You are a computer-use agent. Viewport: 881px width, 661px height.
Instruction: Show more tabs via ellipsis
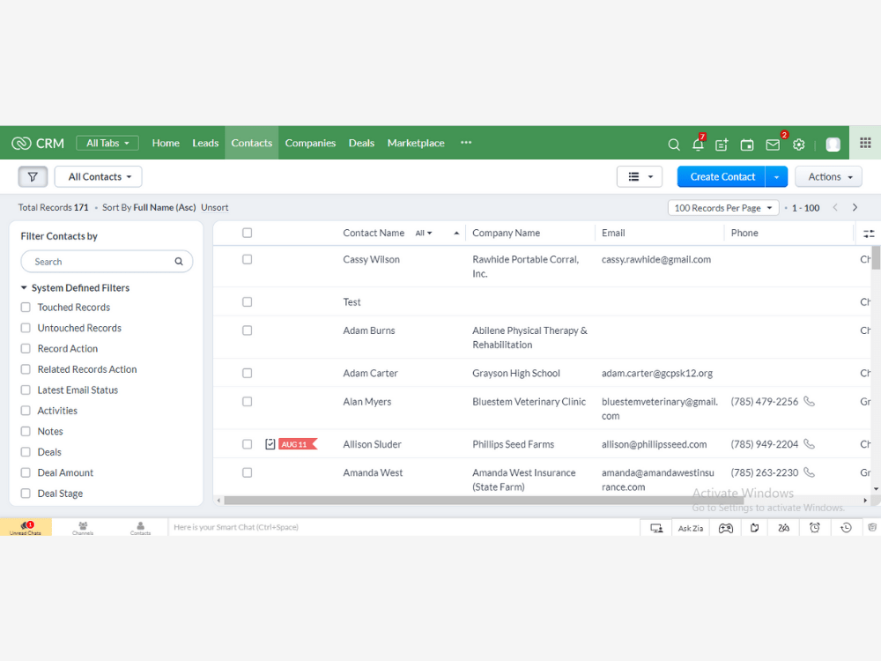pyautogui.click(x=466, y=143)
